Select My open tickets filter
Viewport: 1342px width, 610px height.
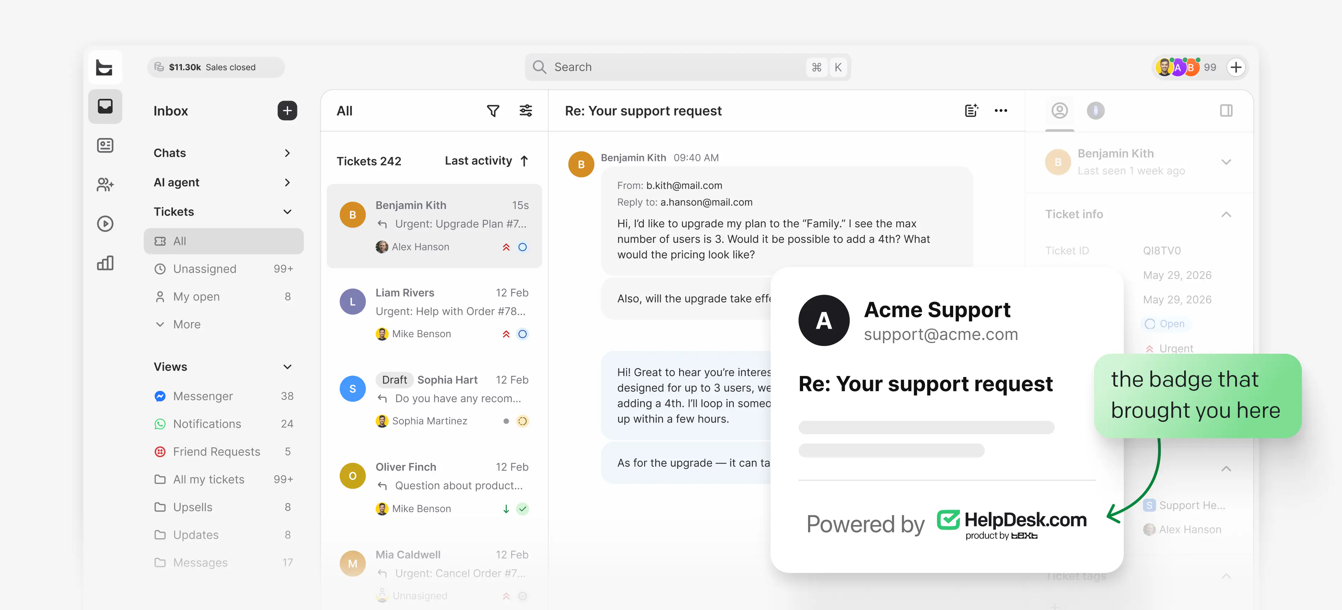tap(224, 297)
